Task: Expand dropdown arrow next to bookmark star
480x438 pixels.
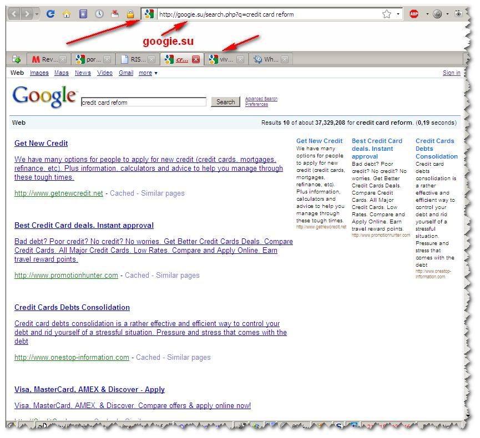Action: tap(398, 14)
